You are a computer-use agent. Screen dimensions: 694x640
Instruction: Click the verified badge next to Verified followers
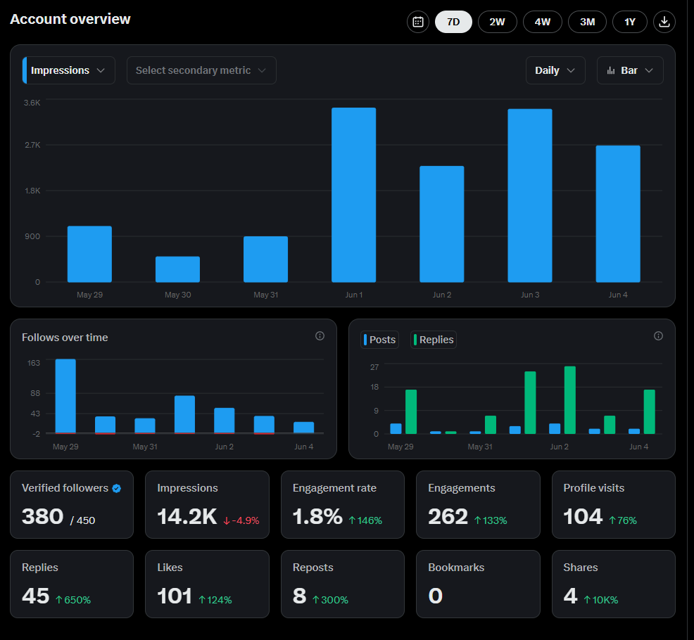coord(116,488)
